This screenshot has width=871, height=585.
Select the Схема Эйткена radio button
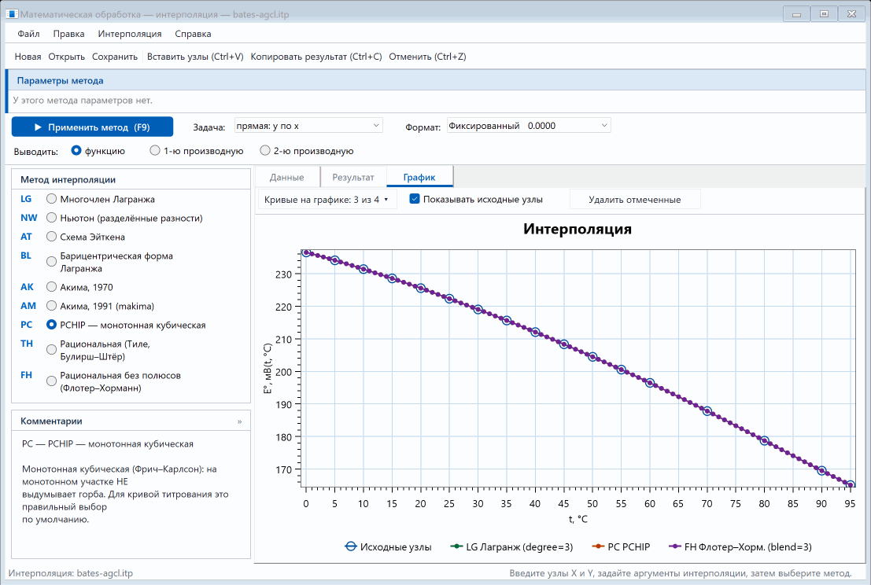click(x=52, y=237)
